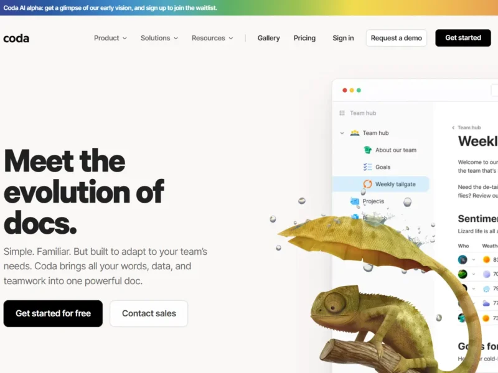498x373 pixels.
Task: Click Get started for free button
Action: pyautogui.click(x=53, y=313)
